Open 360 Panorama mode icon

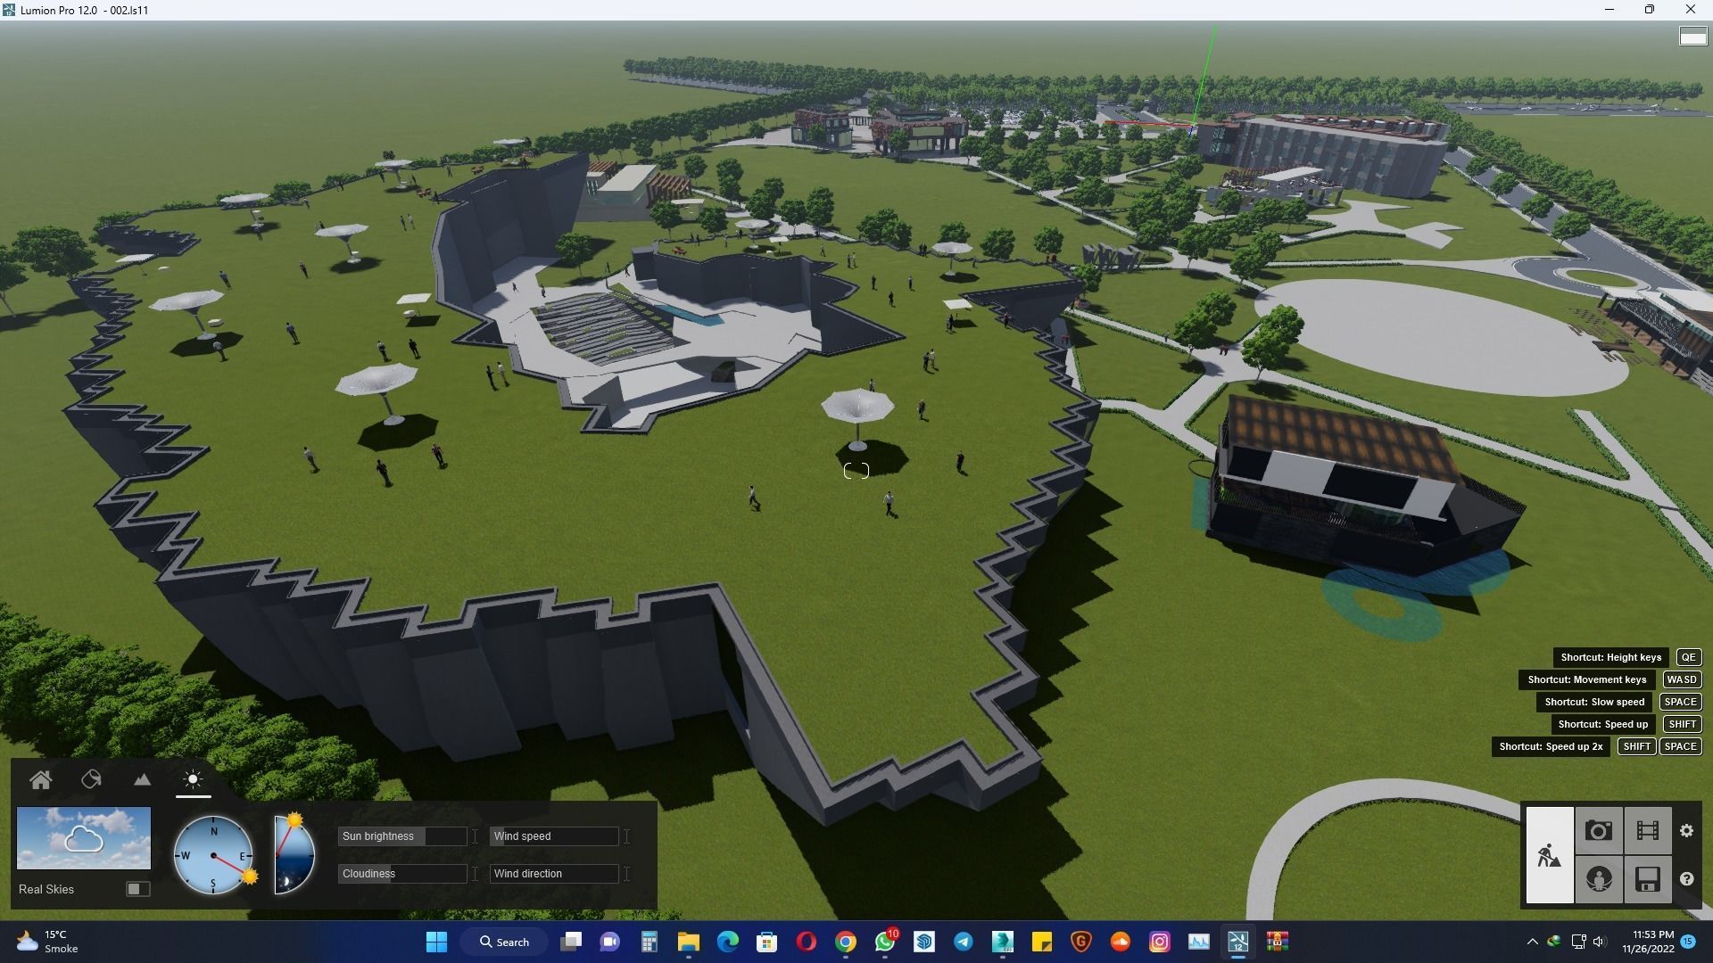pyautogui.click(x=1598, y=879)
